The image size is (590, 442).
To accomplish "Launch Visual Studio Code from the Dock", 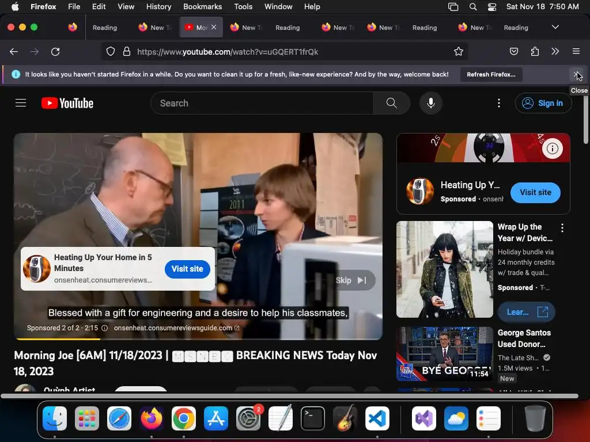I will click(377, 418).
